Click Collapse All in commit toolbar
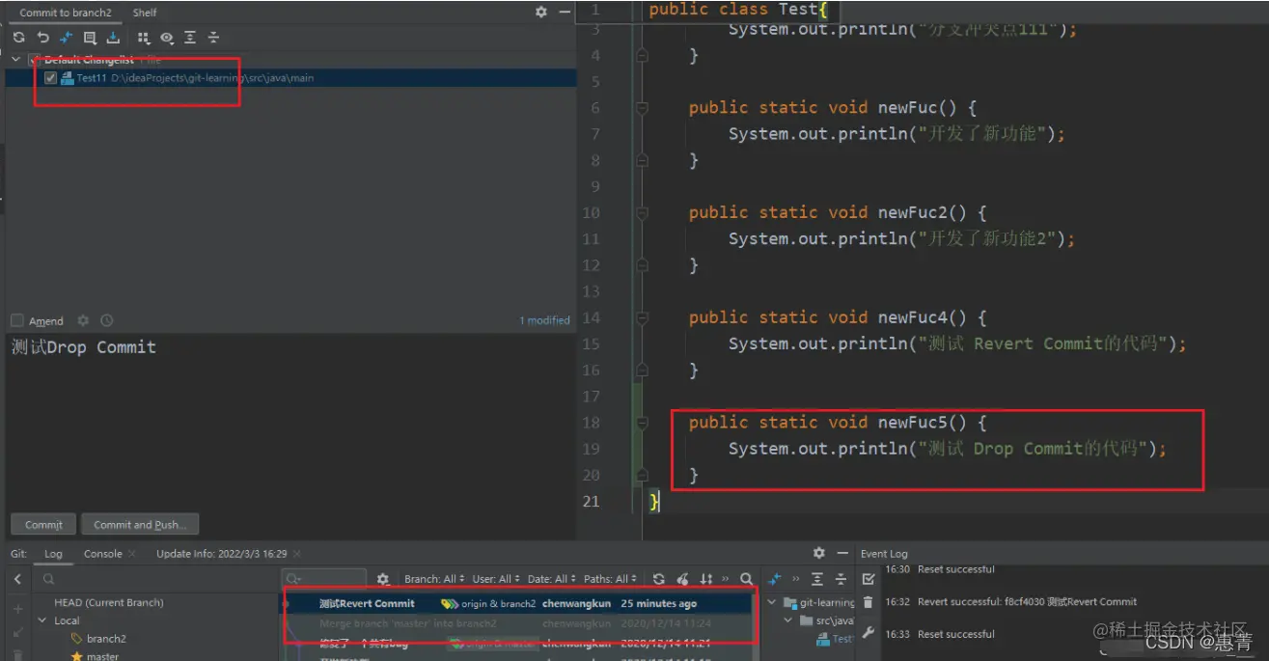 [x=213, y=38]
